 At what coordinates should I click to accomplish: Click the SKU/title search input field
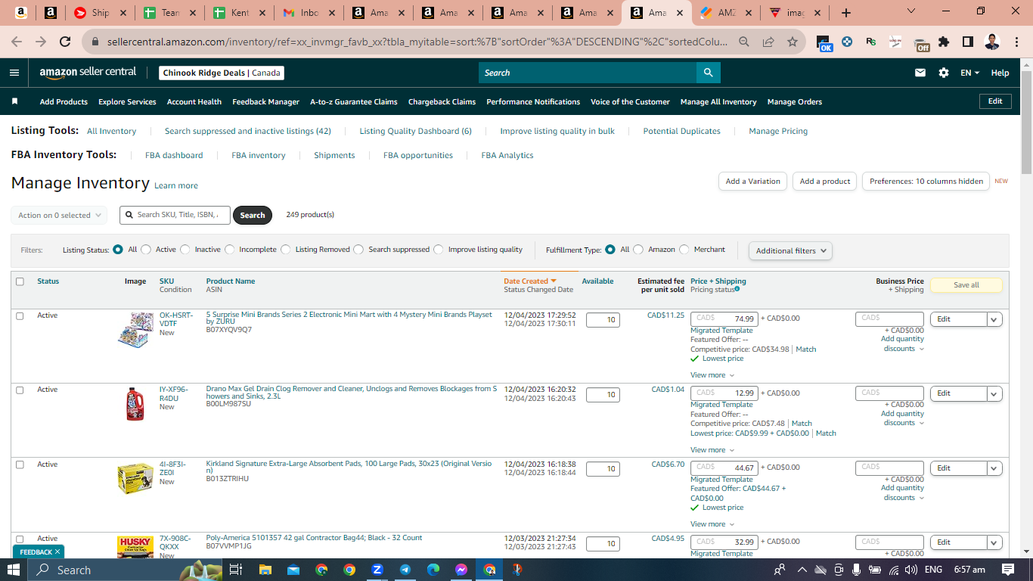click(175, 215)
